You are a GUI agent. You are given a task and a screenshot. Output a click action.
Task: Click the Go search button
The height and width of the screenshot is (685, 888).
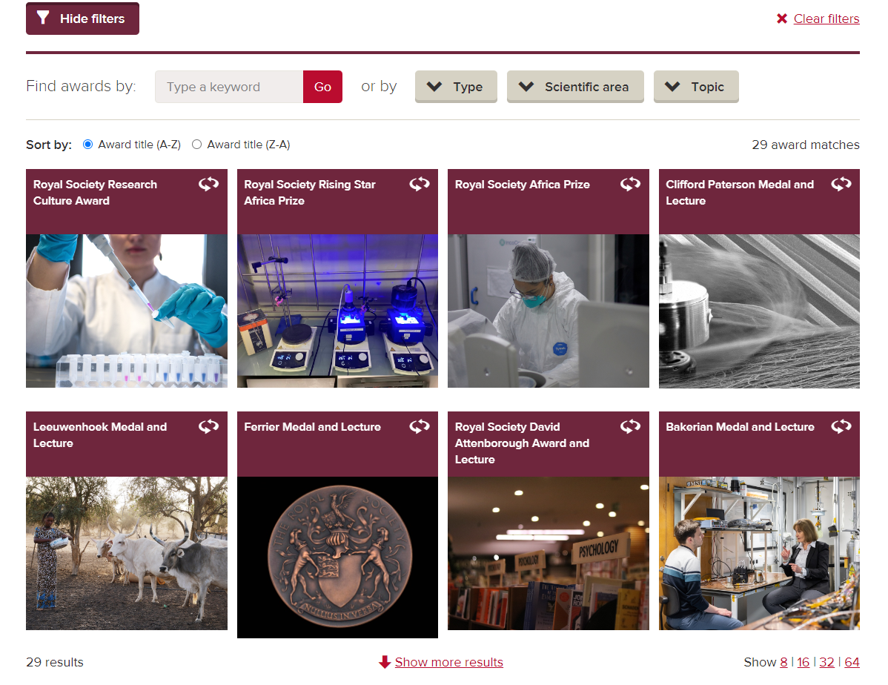point(322,87)
